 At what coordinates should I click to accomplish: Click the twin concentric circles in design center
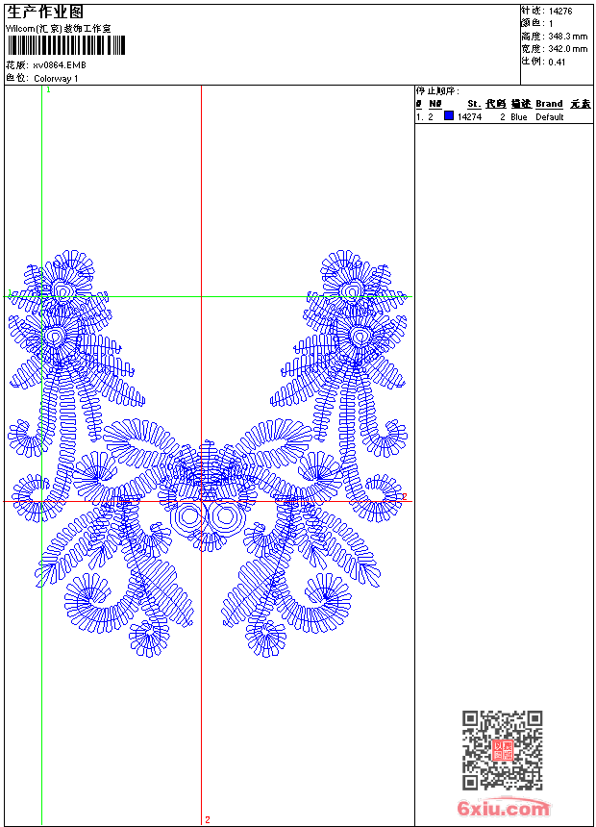coord(206,517)
